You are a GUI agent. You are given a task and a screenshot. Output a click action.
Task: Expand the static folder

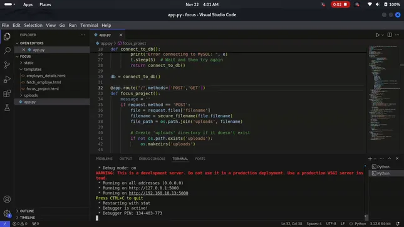(29, 63)
